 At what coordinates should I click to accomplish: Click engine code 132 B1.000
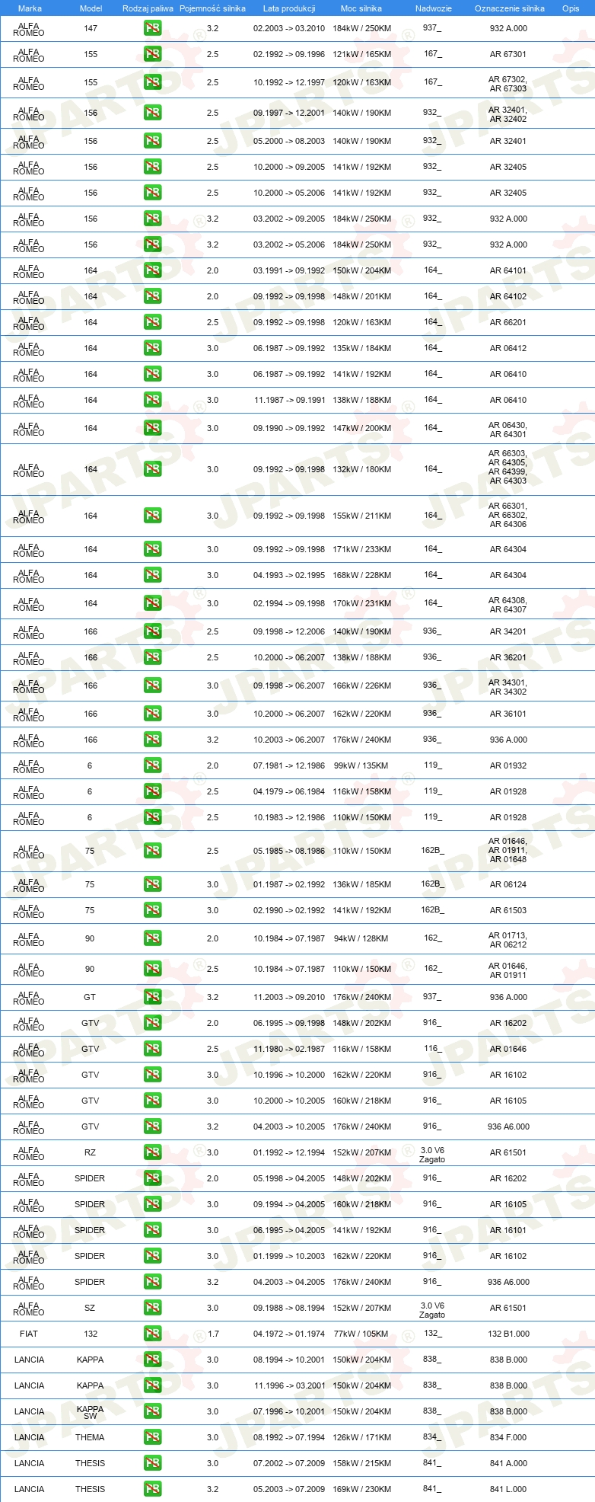tap(508, 1334)
